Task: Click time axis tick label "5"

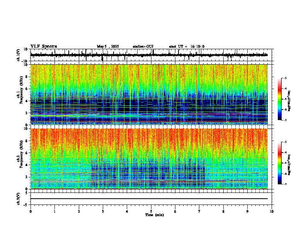Action: point(151,211)
